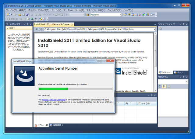Toggle Alphabetical sort in Properties panel

164,86
